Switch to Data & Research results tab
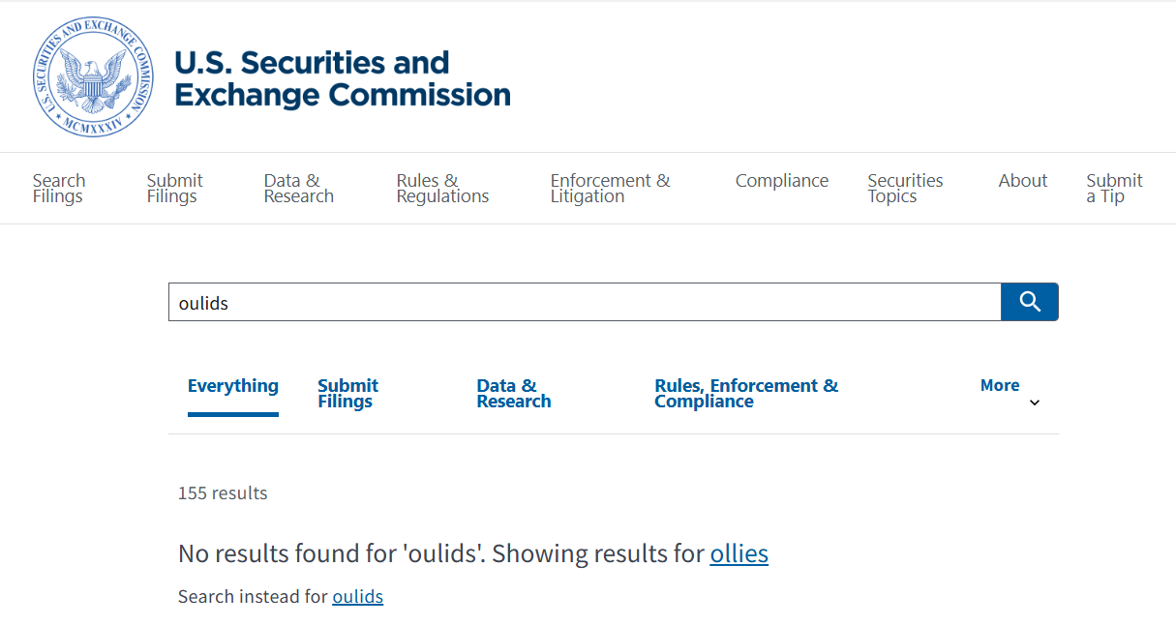 (x=514, y=394)
